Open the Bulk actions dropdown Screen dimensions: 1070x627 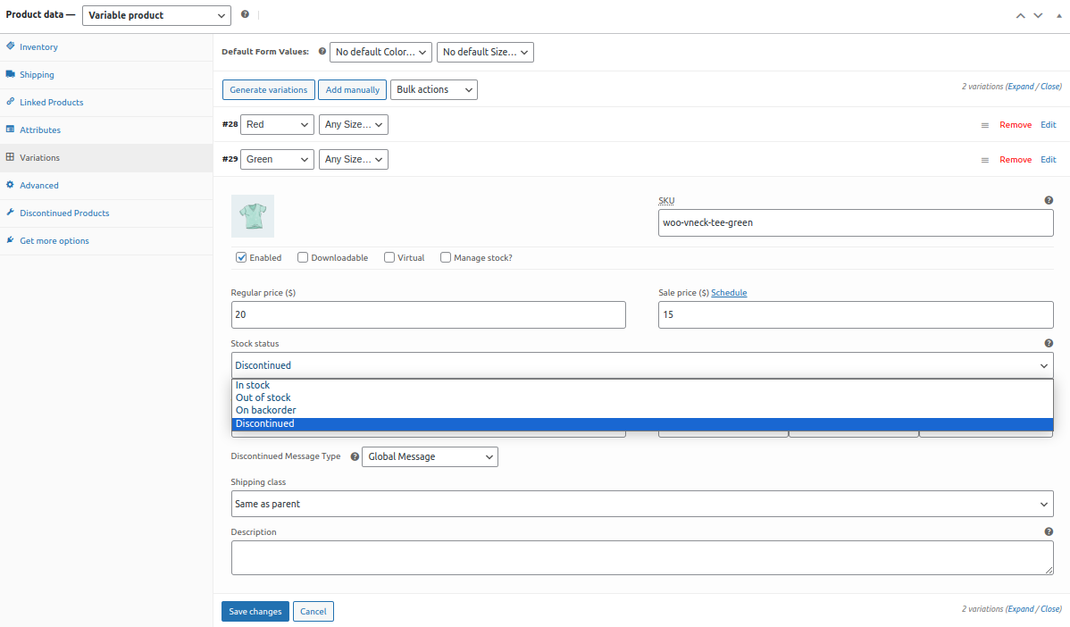tap(433, 90)
